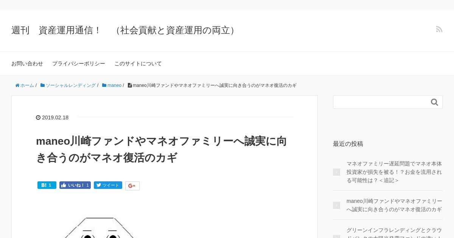Click the folder icon beside maneo breadcrumb
Image resolution: width=454 pixels, height=238 pixels.
pos(104,85)
